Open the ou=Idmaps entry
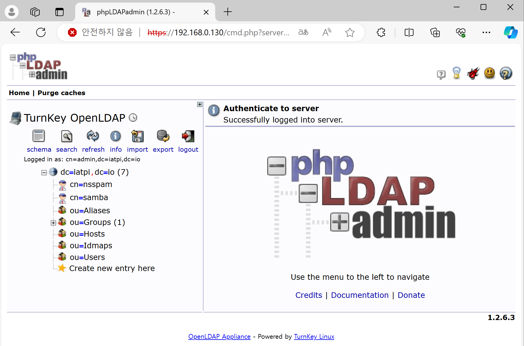 [x=91, y=245]
